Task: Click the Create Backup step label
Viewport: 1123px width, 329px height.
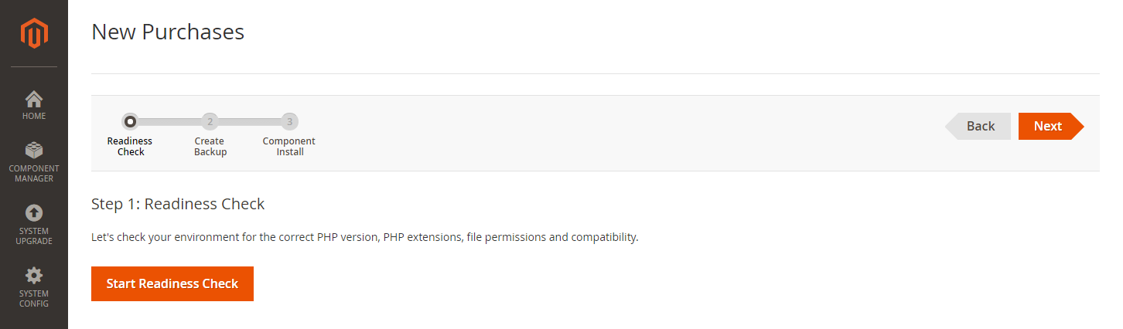Action: 210,147
